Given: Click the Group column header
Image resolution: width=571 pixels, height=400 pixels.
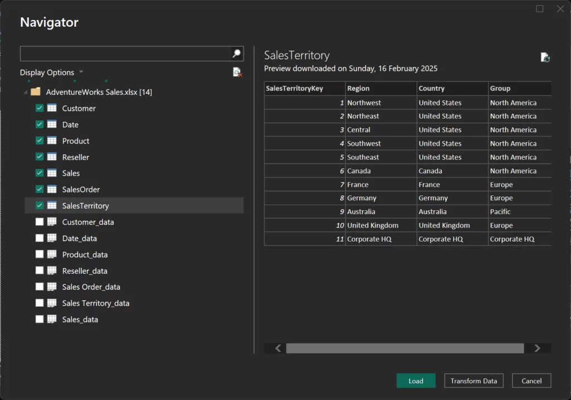Looking at the screenshot, I should point(520,89).
